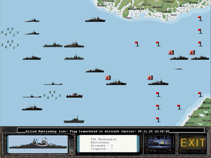Select the aircraft carrier at the bottom of the allied fleet
This screenshot has height=158, width=211.
pyautogui.click(x=74, y=119)
